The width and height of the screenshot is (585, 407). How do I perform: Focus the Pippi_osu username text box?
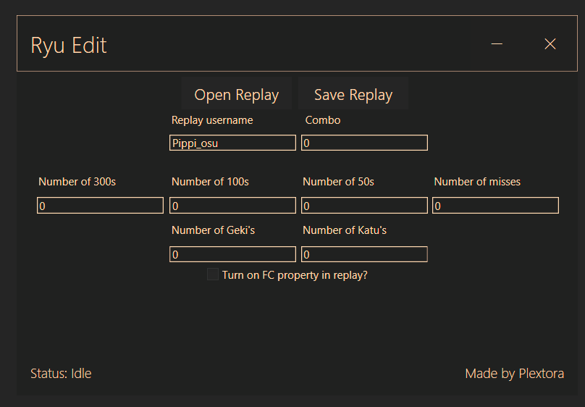[x=233, y=143]
